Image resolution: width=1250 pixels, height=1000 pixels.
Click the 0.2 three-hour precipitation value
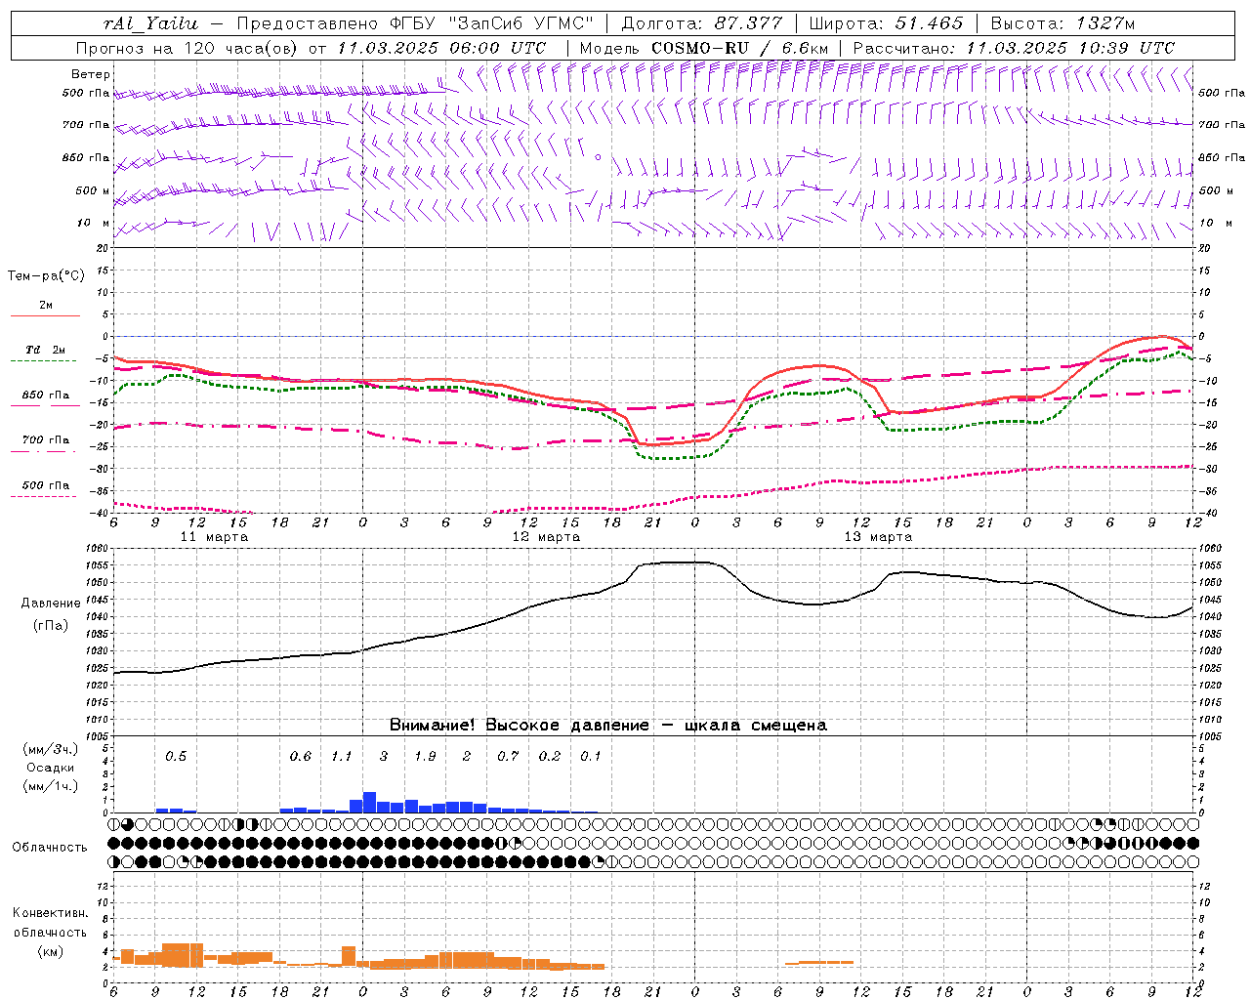click(x=550, y=757)
